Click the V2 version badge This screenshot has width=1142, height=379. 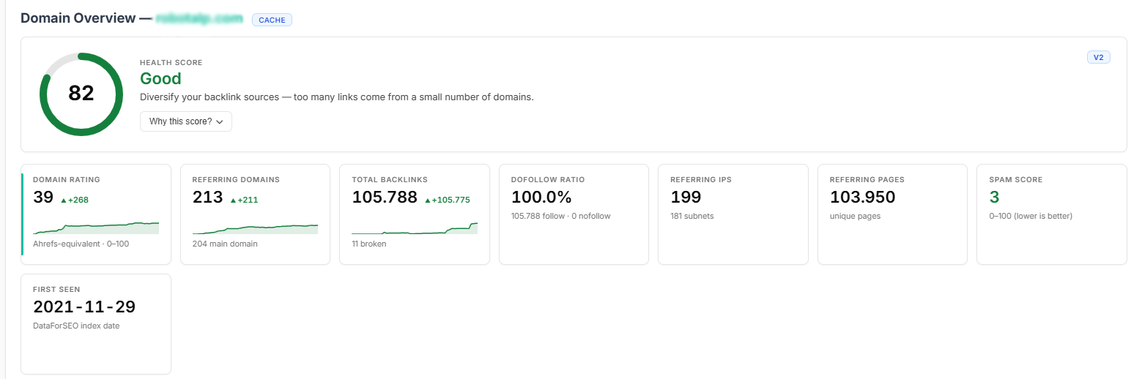pyautogui.click(x=1098, y=57)
